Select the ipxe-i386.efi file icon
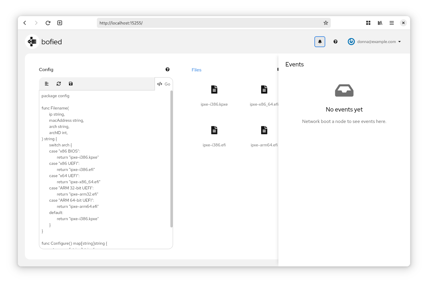Image resolution: width=428 pixels, height=286 pixels. [x=214, y=130]
